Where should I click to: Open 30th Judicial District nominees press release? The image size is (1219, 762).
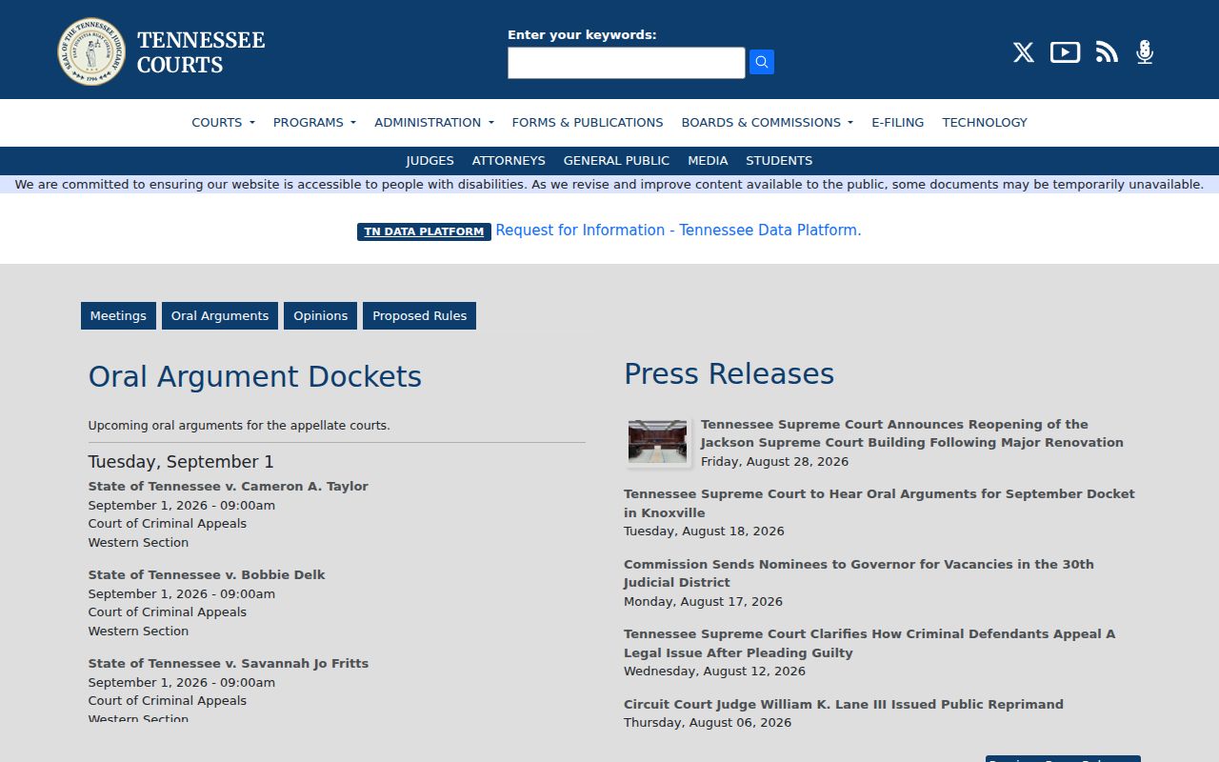[x=858, y=573]
